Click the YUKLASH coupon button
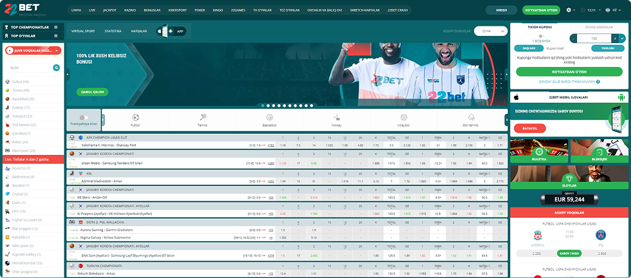The image size is (631, 278). pos(608,48)
